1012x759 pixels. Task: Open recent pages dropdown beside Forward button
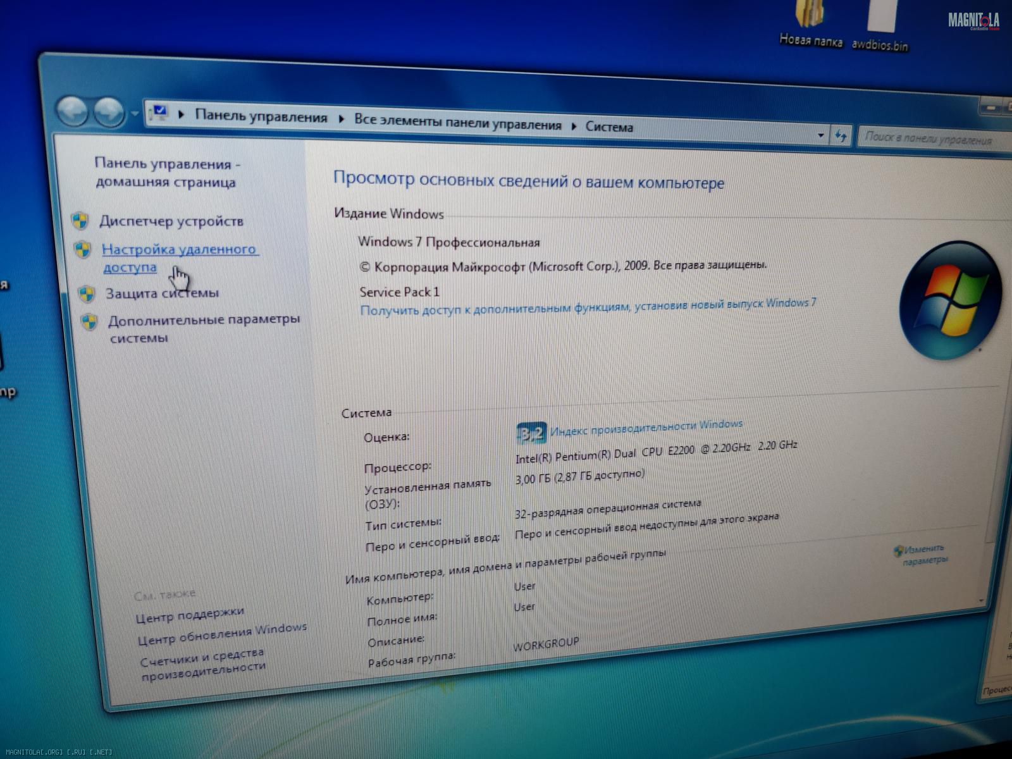point(134,114)
